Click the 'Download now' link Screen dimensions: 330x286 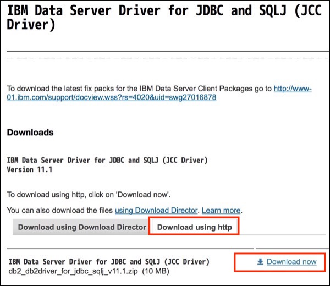[x=291, y=262]
